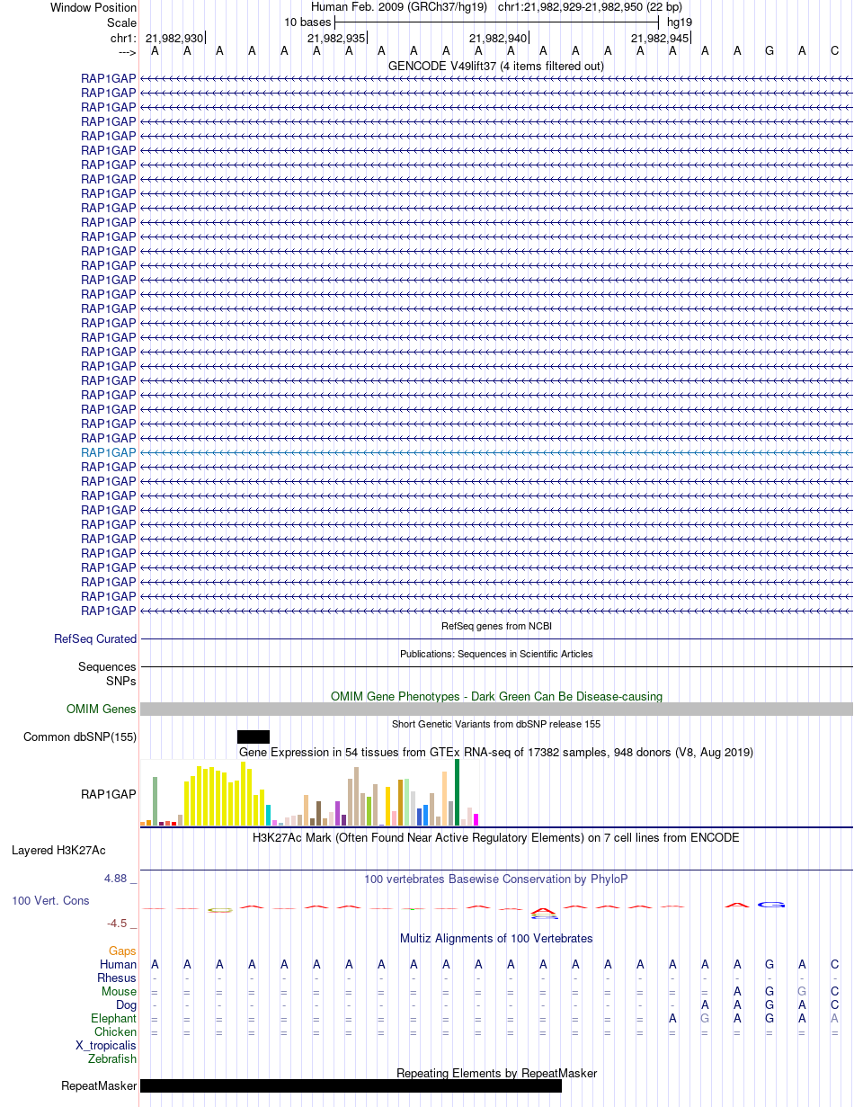Open GENCODE V49lift37 track title
Image resolution: width=854 pixels, height=1107 pixels.
pyautogui.click(x=496, y=66)
